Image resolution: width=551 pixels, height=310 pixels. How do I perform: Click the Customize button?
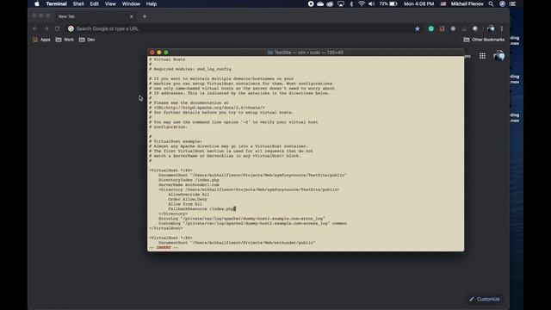pyautogui.click(x=484, y=299)
